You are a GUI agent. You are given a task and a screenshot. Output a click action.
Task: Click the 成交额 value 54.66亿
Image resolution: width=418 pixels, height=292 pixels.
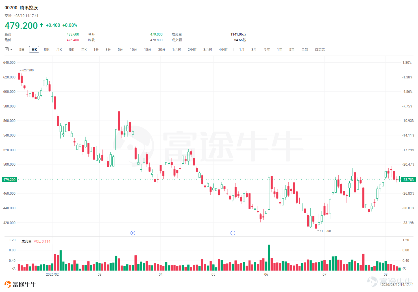coord(240,40)
